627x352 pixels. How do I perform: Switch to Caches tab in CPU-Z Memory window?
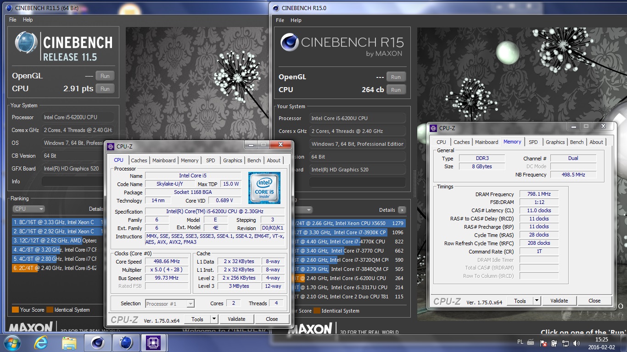pos(461,142)
